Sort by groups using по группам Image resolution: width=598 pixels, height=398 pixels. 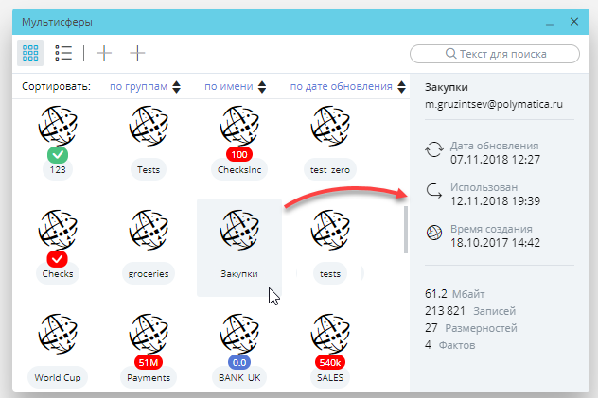pyautogui.click(x=138, y=86)
